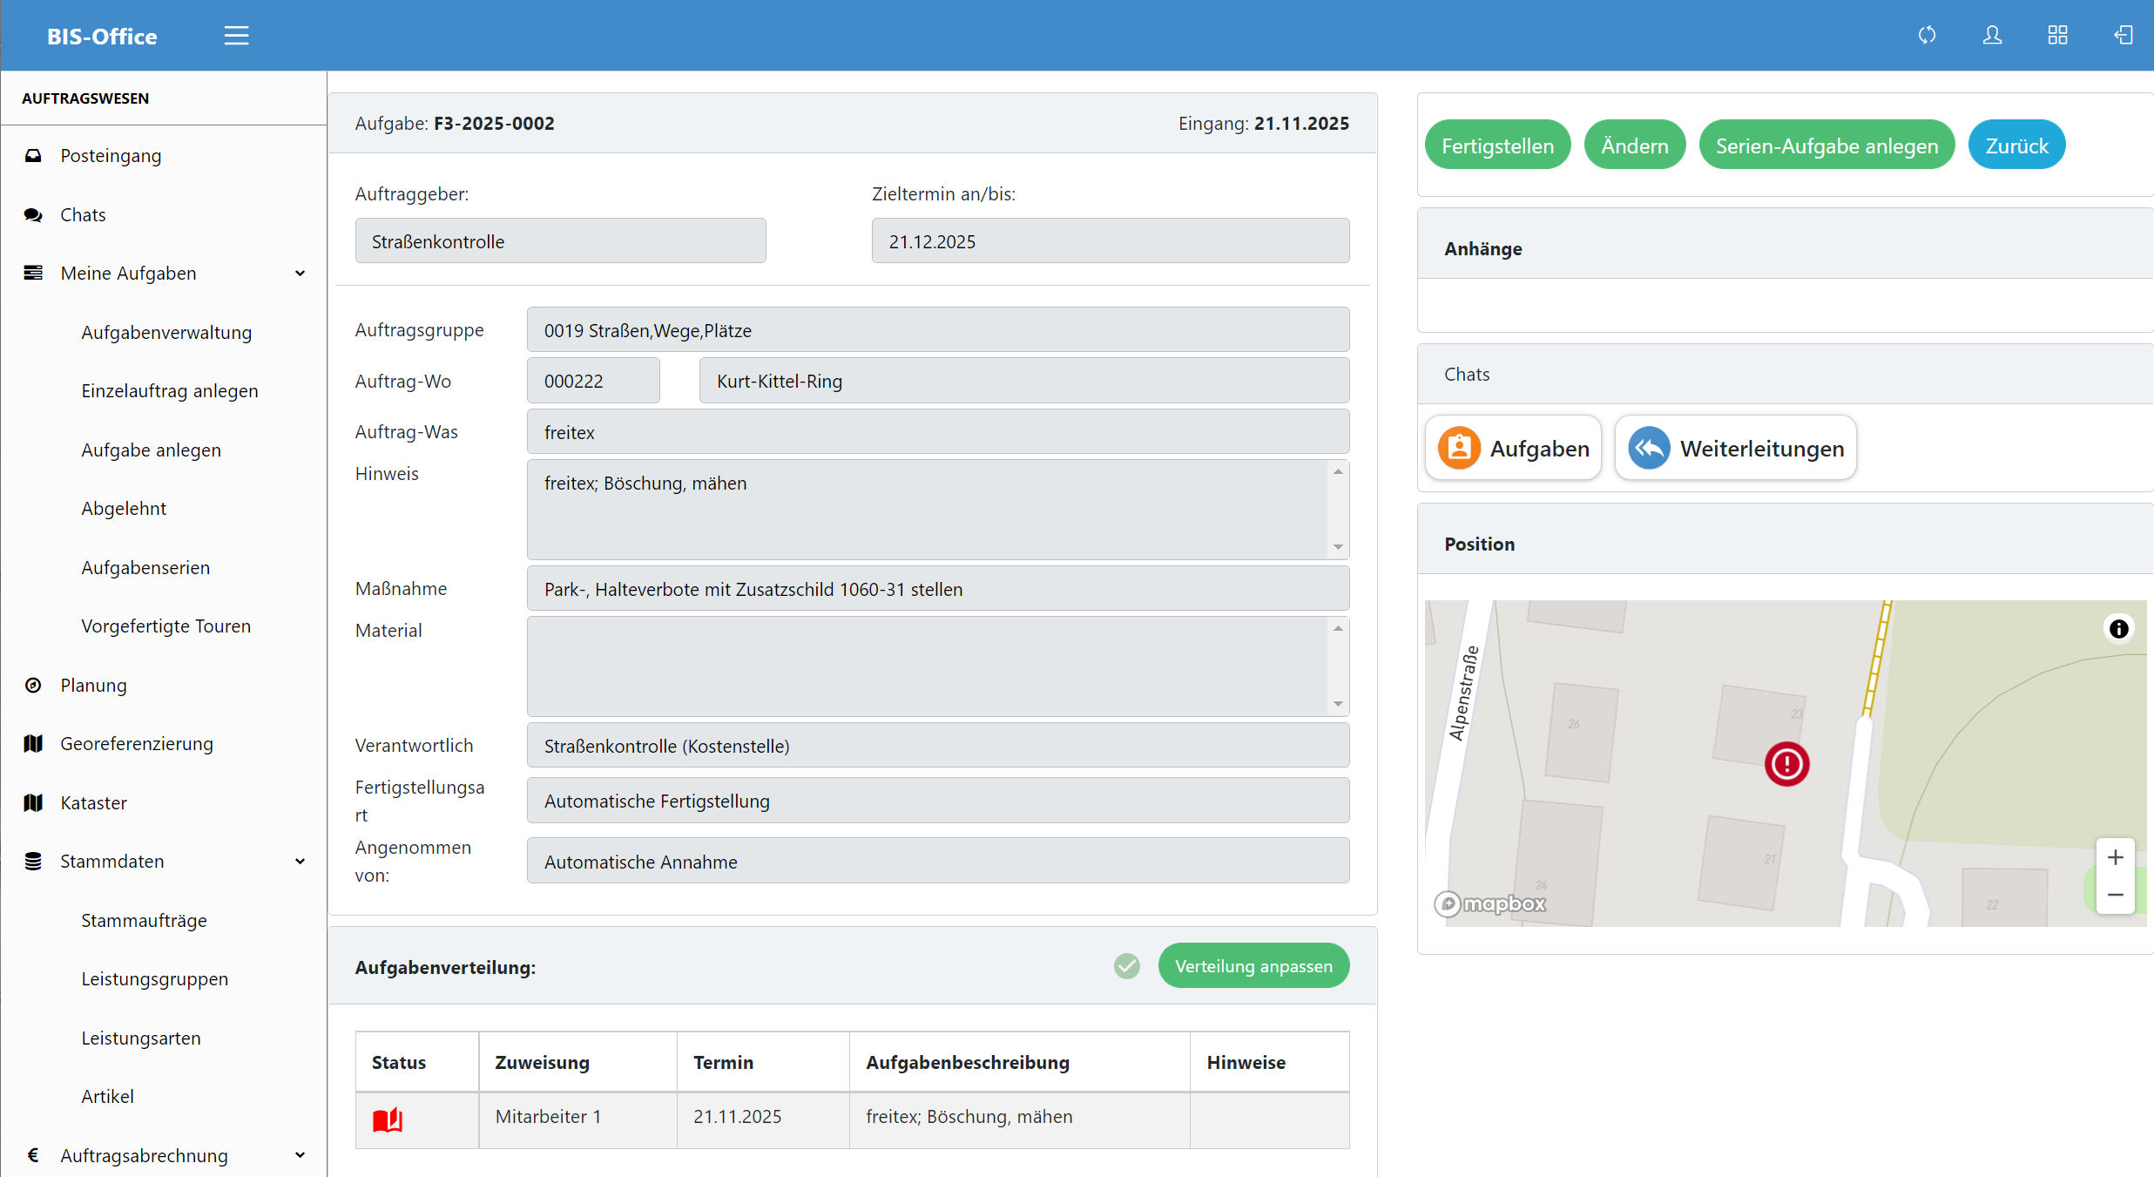Click Verteilung anpassen button

pos(1253,966)
